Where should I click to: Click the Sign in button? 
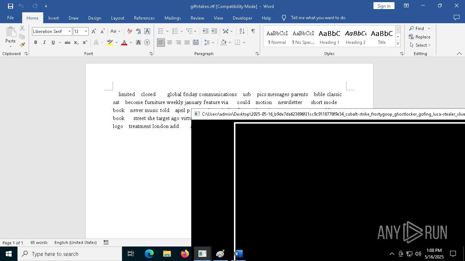[384, 6]
